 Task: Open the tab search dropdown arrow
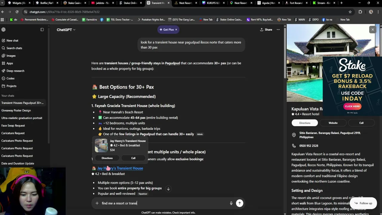3,3
